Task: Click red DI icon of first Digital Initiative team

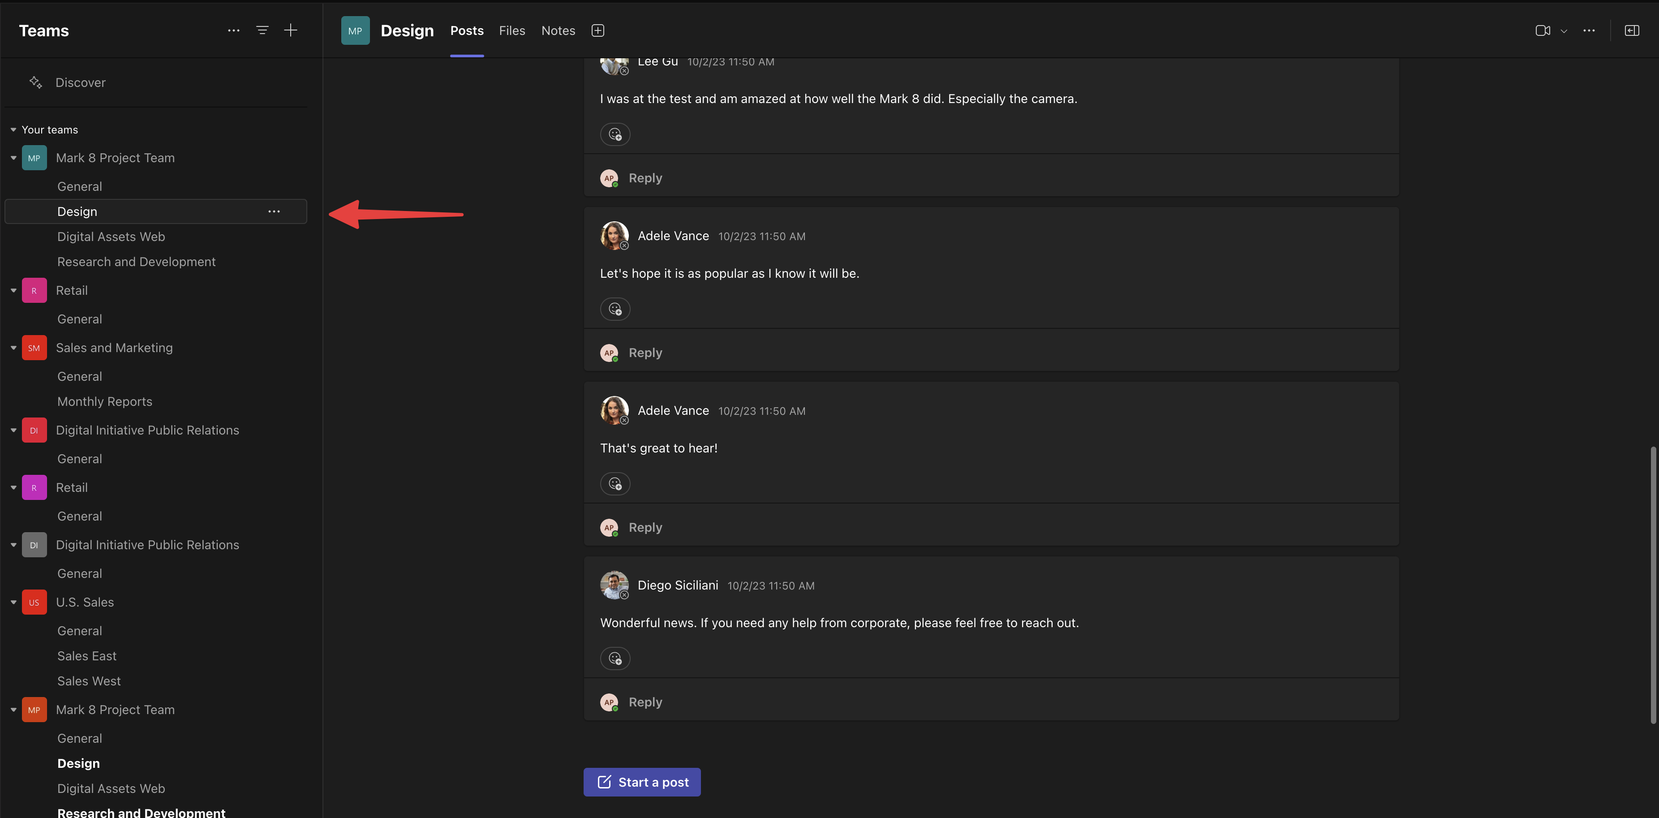Action: point(34,430)
